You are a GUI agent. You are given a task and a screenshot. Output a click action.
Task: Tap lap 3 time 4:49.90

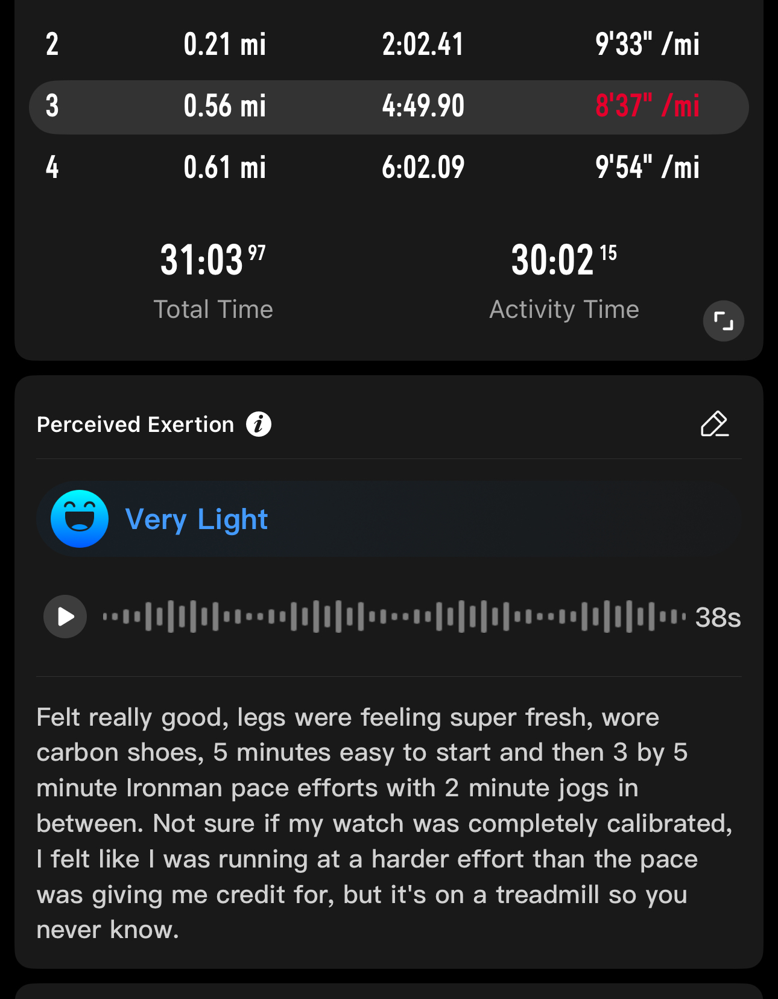[423, 106]
